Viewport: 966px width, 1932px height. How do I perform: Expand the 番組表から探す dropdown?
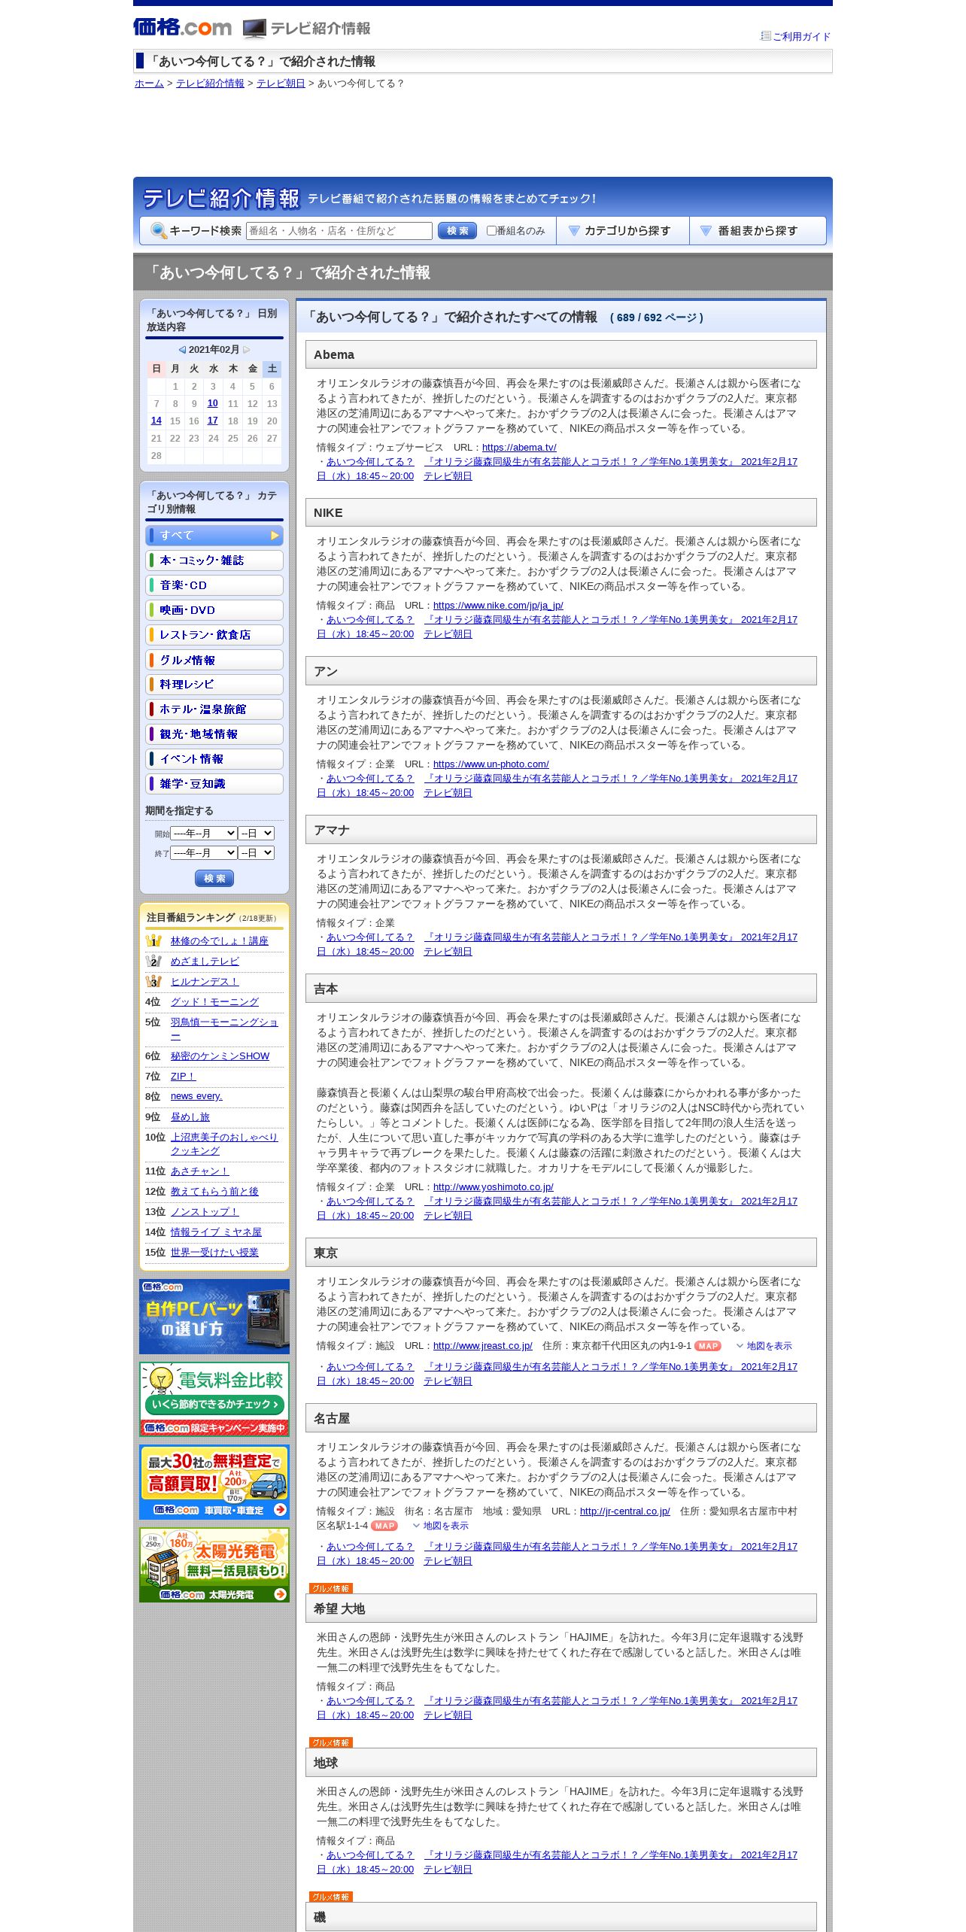coord(758,231)
